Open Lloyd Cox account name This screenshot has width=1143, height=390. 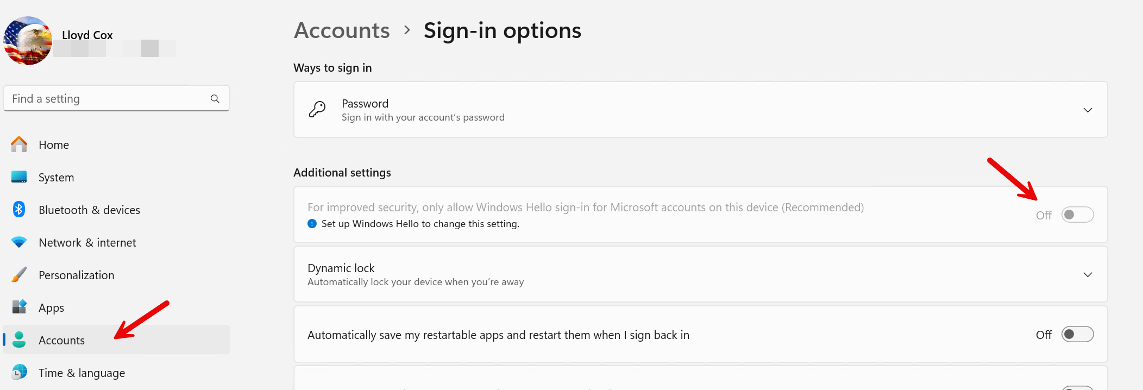[87, 35]
